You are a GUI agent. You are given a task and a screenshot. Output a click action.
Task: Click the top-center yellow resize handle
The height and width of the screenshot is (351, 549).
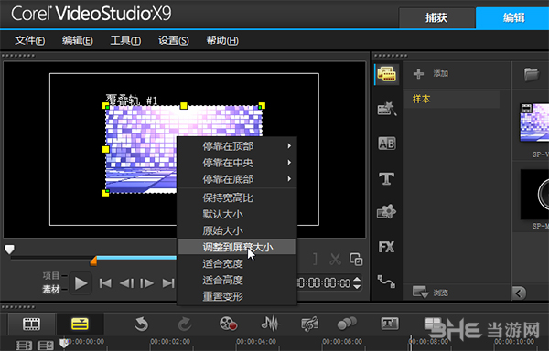(184, 106)
